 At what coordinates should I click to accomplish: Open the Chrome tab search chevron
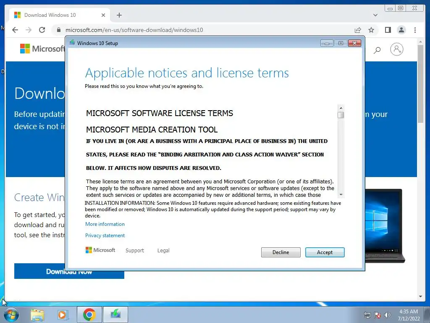click(375, 15)
